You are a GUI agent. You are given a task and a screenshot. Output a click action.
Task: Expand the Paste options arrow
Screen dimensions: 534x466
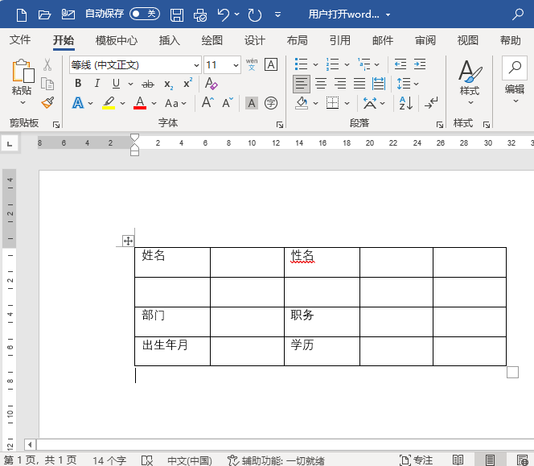pyautogui.click(x=23, y=102)
